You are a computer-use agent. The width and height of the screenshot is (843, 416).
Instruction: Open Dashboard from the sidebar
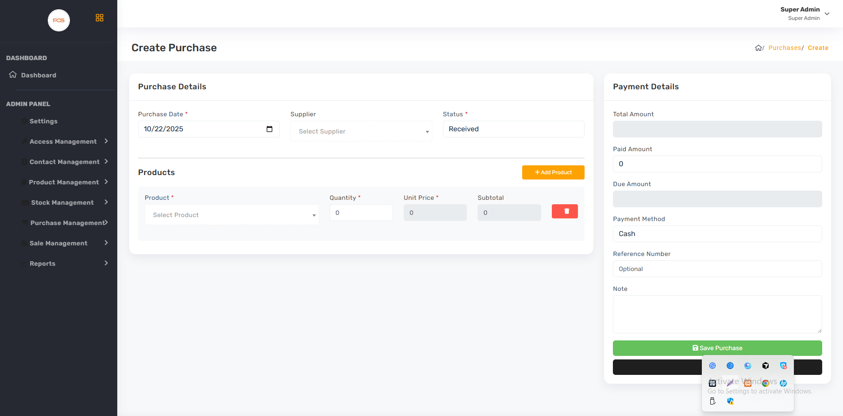[x=38, y=75]
